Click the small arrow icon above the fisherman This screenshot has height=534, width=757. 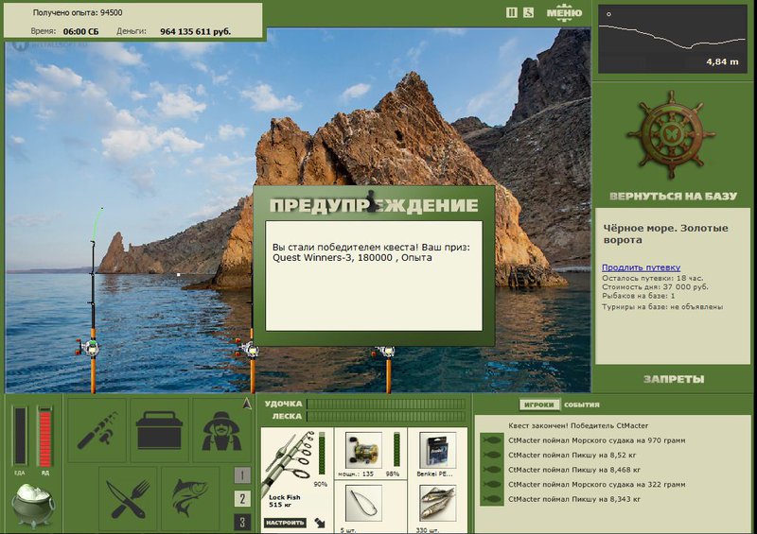pos(247,404)
